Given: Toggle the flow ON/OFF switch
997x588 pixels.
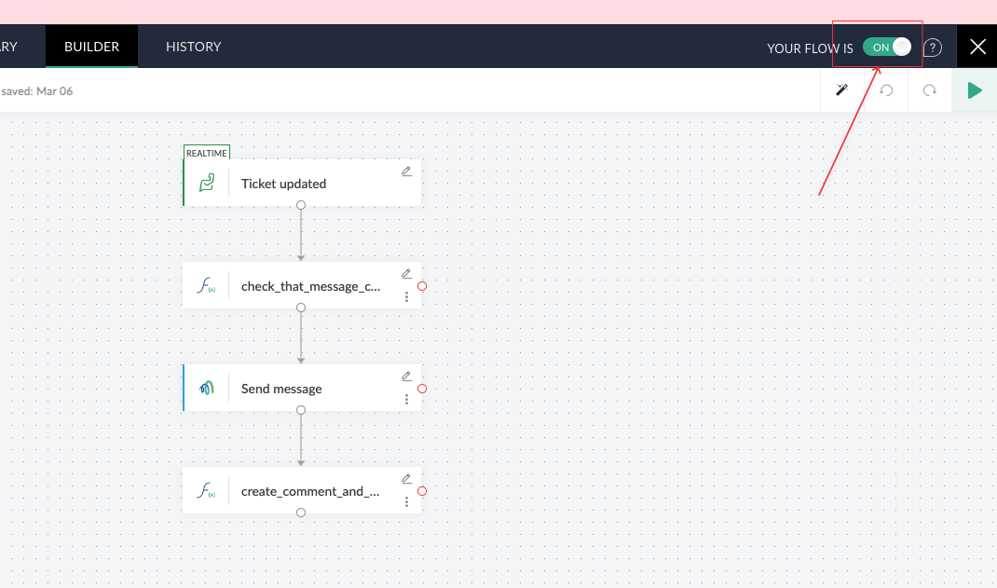Looking at the screenshot, I should pyautogui.click(x=887, y=47).
